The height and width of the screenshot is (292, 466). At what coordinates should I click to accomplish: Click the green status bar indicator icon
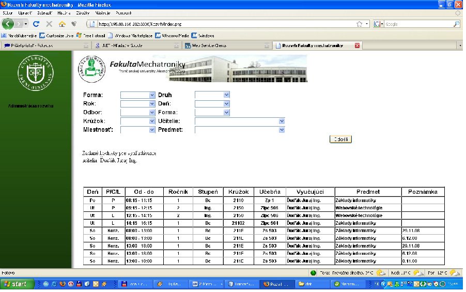point(313,273)
